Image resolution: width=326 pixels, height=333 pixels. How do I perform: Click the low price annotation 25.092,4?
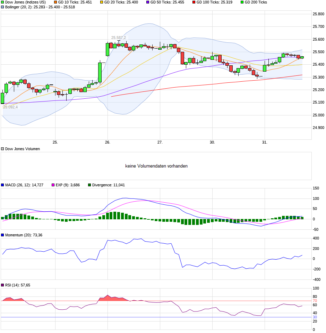(x=10, y=107)
